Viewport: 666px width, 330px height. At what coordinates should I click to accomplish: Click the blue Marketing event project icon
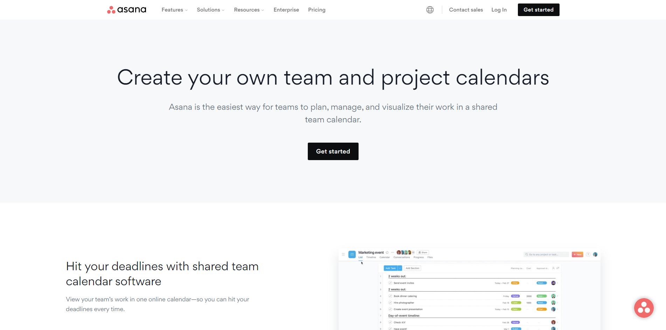point(352,254)
